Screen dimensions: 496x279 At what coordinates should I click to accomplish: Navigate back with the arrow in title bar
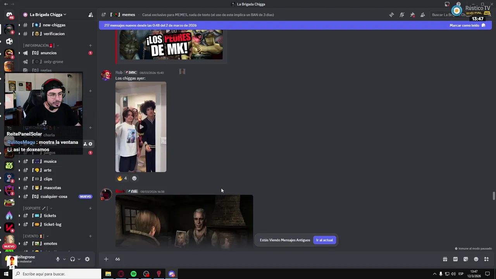[6, 4]
